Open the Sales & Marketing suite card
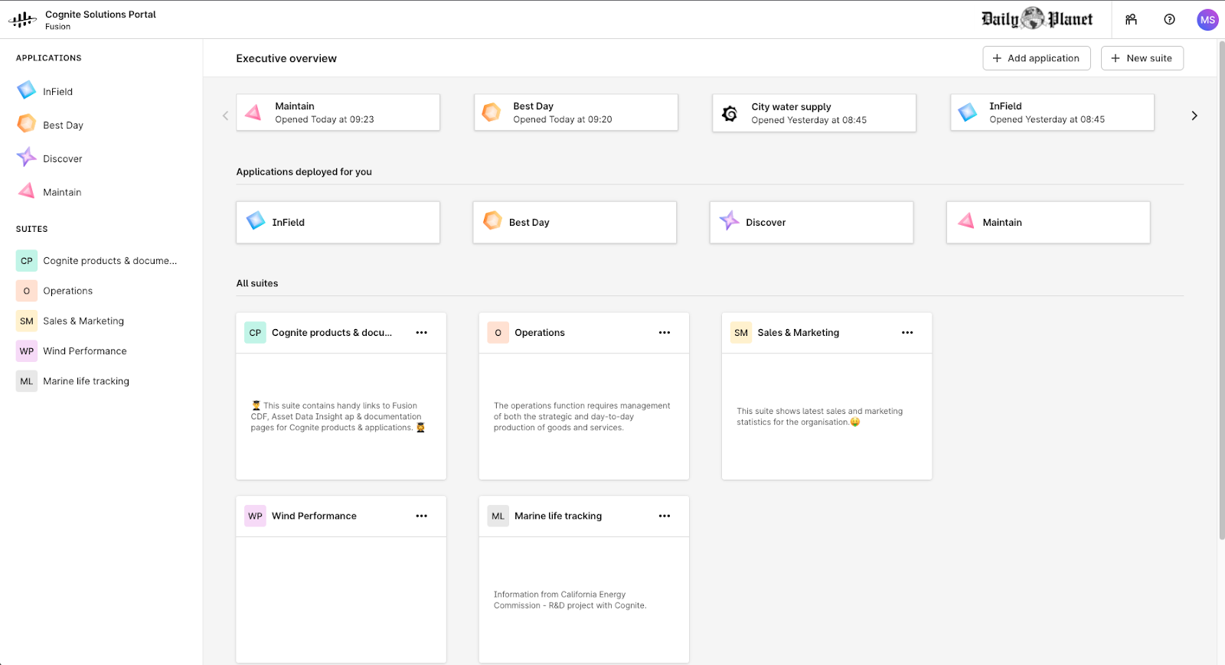This screenshot has width=1225, height=665. 826,396
